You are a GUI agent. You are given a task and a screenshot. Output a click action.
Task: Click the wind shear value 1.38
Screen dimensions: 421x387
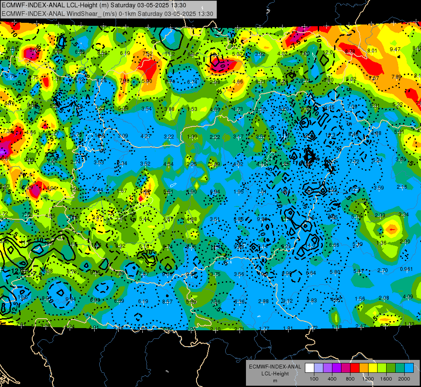pos(56,78)
